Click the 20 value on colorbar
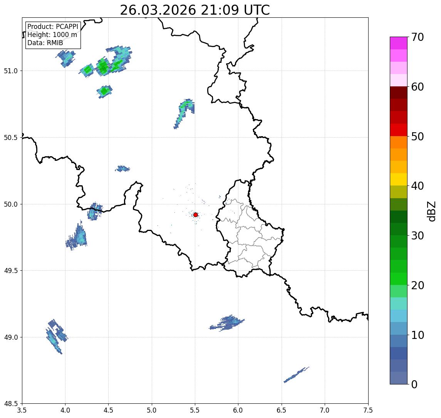The image size is (441, 418). coord(418,285)
